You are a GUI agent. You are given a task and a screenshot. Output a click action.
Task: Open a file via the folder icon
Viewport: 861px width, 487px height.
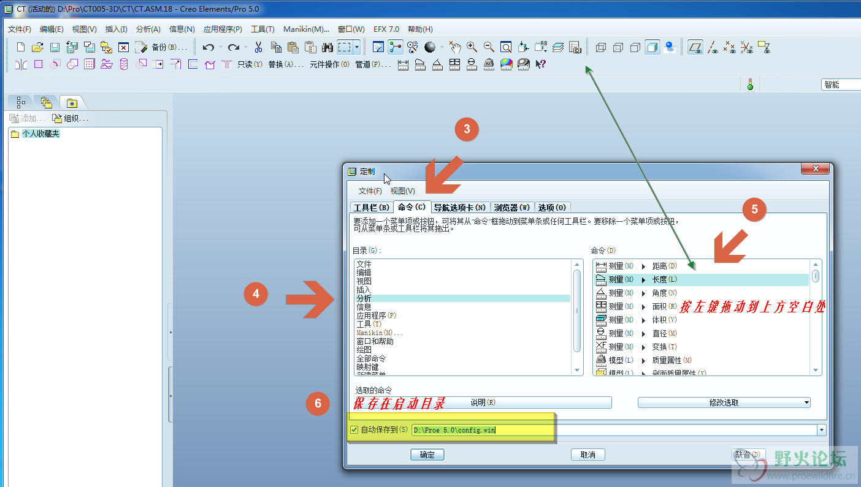click(37, 47)
